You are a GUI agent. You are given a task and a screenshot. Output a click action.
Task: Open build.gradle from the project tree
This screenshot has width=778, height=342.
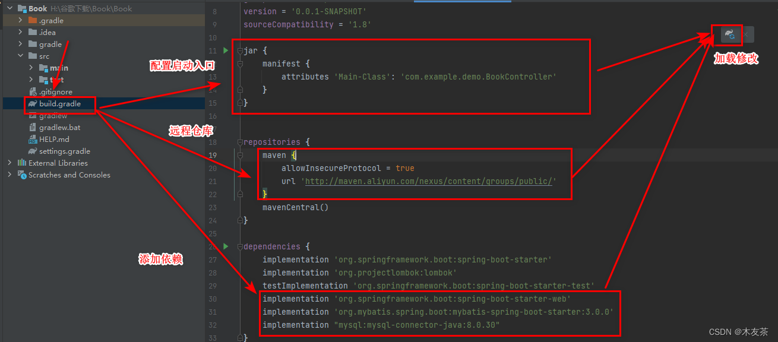coord(59,103)
